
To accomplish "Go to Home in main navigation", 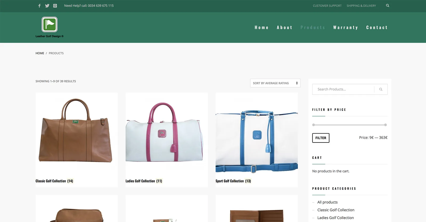I will tap(261, 27).
